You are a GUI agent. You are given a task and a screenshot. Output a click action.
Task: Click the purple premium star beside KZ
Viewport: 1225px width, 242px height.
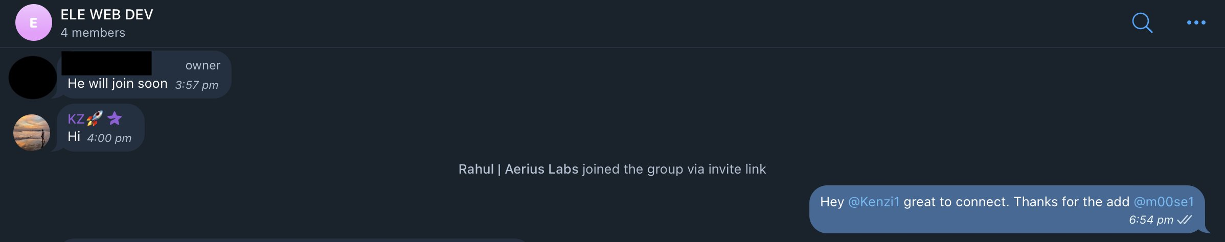coord(115,118)
